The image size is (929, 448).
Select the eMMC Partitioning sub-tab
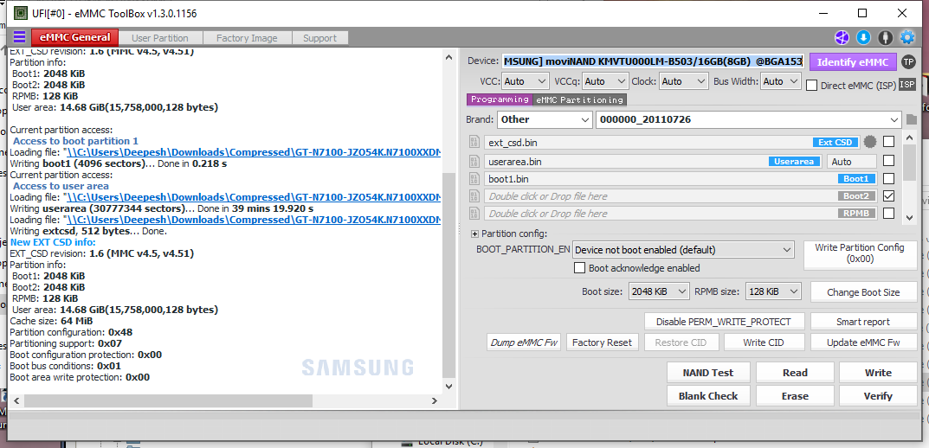pyautogui.click(x=579, y=99)
